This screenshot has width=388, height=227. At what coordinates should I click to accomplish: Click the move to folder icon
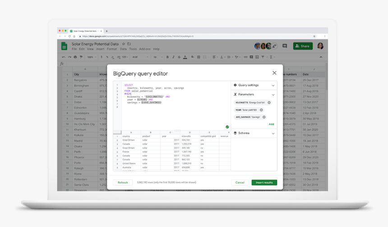[129, 44]
